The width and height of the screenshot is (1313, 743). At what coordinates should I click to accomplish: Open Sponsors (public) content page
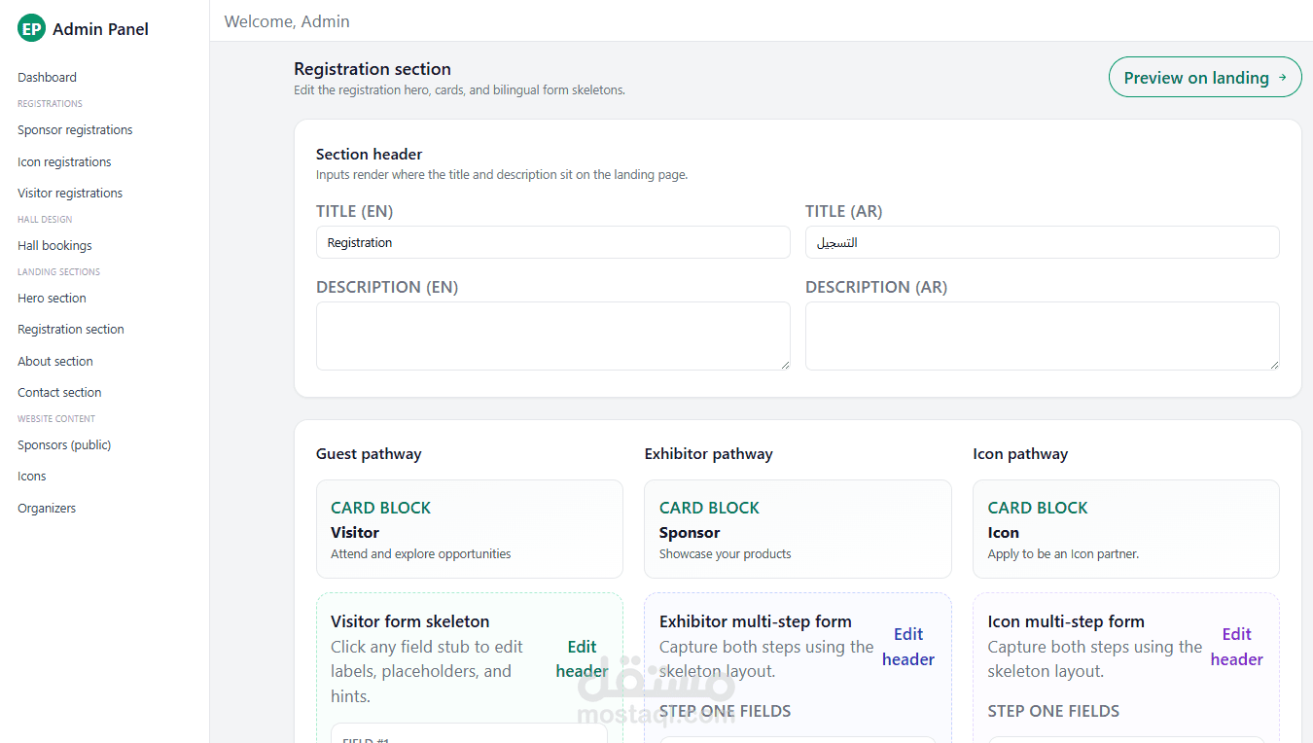64,444
